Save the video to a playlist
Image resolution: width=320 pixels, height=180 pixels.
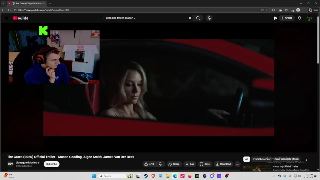tap(204, 164)
